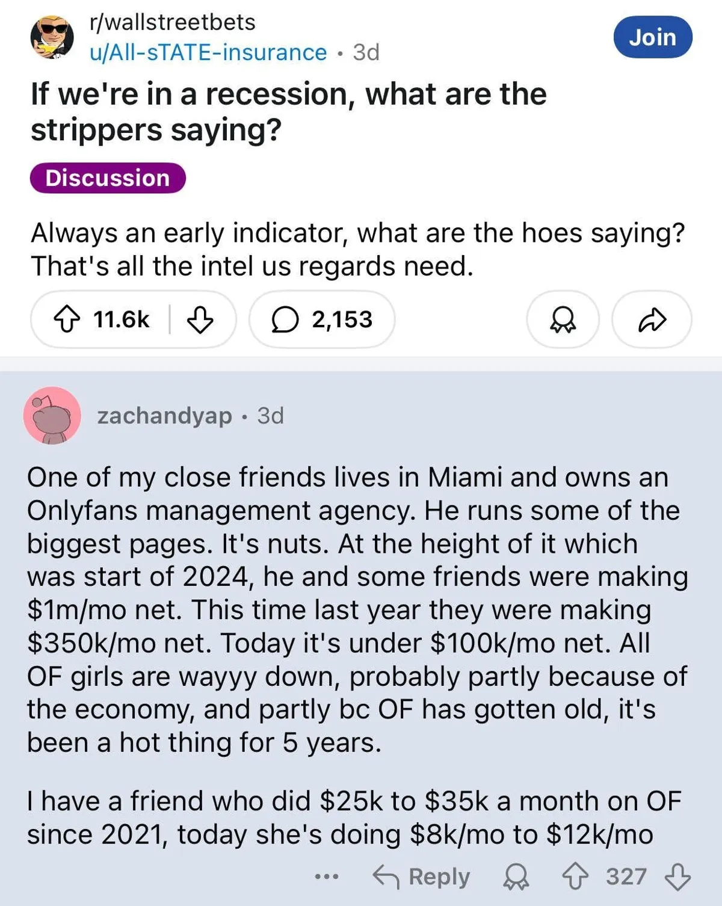Reply to zachandyap's comment
This screenshot has width=722, height=906.
tap(422, 877)
